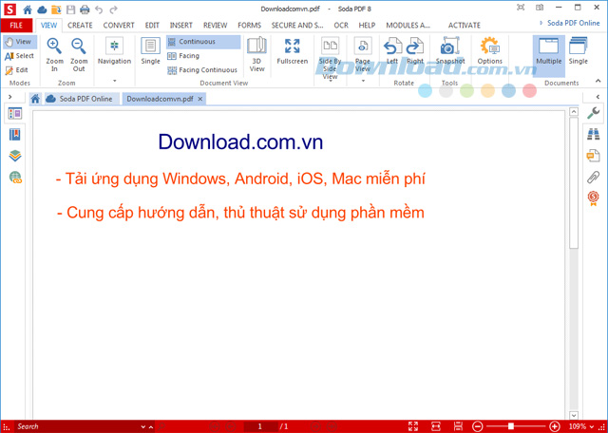
Task: Expand the left sidebar panel
Action: click(10, 97)
